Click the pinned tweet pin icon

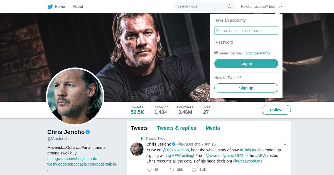[x=142, y=139]
